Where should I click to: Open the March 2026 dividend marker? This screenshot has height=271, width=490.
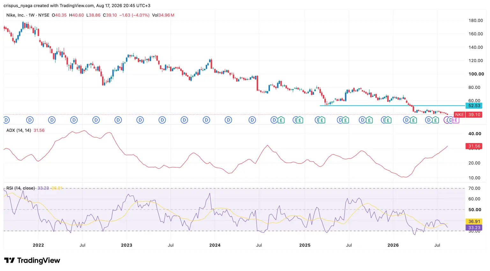[x=406, y=120]
